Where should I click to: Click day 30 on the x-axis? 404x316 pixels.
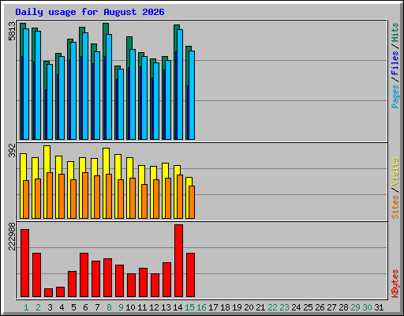(367, 307)
